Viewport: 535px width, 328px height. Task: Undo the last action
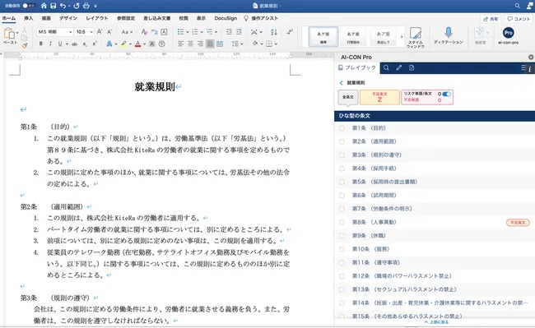pos(63,6)
